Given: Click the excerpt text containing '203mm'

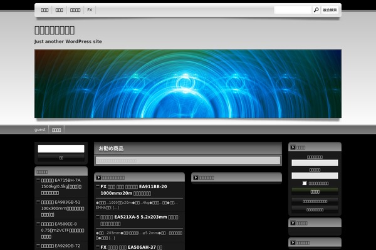Looking at the screenshot, I should 139,236.
